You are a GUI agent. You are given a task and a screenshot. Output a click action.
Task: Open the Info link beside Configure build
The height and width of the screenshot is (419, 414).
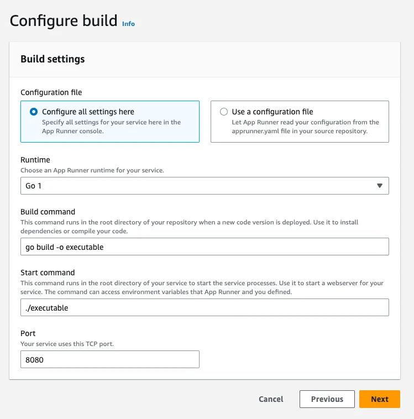click(x=128, y=24)
